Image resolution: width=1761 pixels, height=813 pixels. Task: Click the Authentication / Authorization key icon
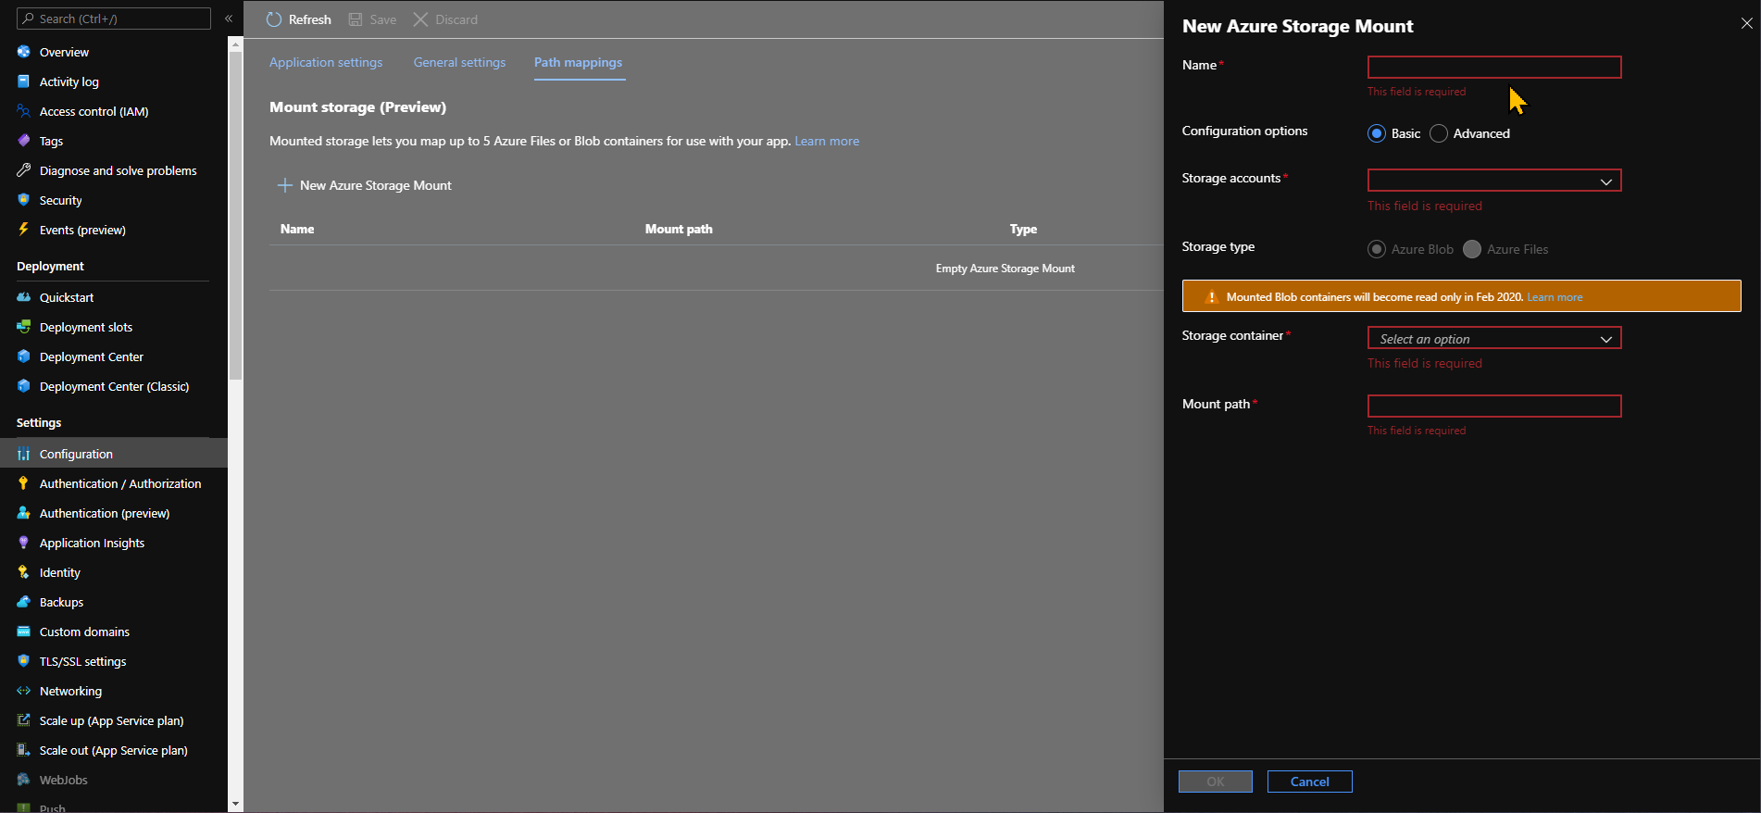click(24, 483)
